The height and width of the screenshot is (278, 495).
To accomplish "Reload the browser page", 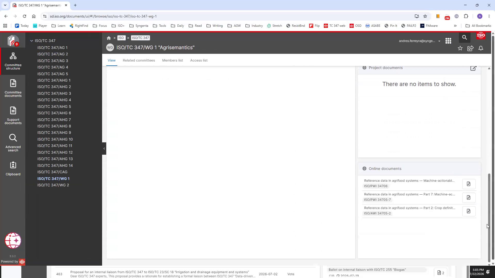I will pyautogui.click(x=24, y=16).
